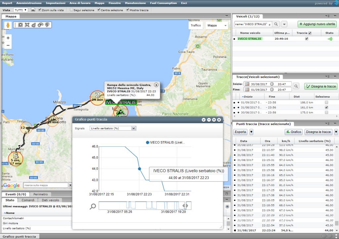The width and height of the screenshot is (339, 239).
Task: Open the Mappa map type dropdown
Action: [217, 25]
